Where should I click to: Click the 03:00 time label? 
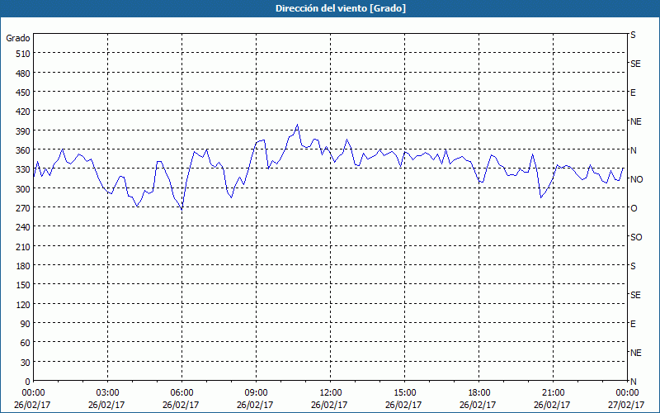tap(108, 393)
